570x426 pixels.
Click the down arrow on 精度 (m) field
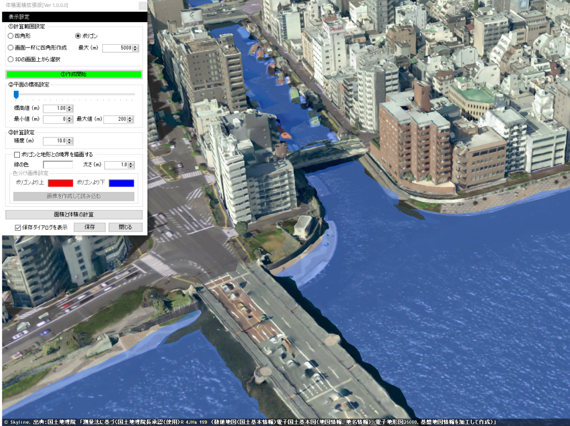pos(69,142)
